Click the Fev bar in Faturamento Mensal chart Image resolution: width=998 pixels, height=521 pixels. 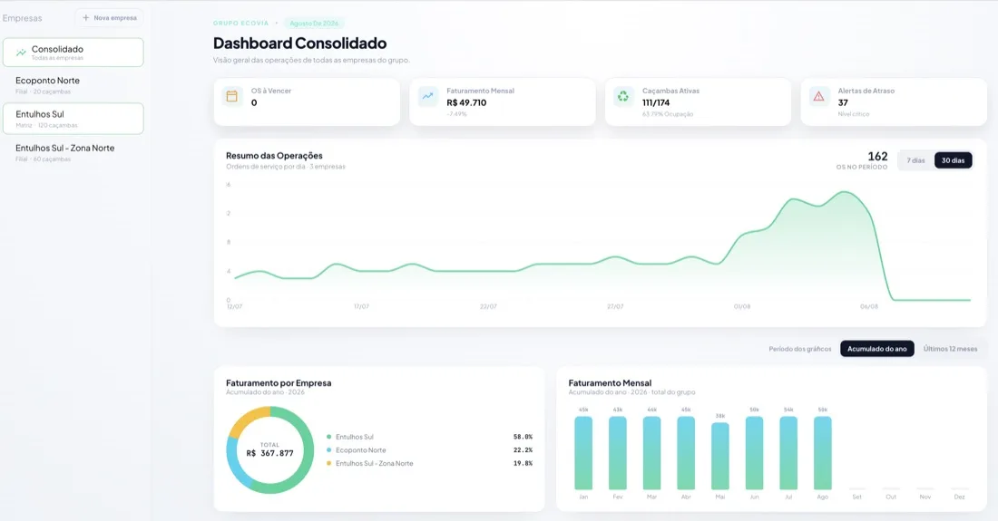[x=617, y=453]
